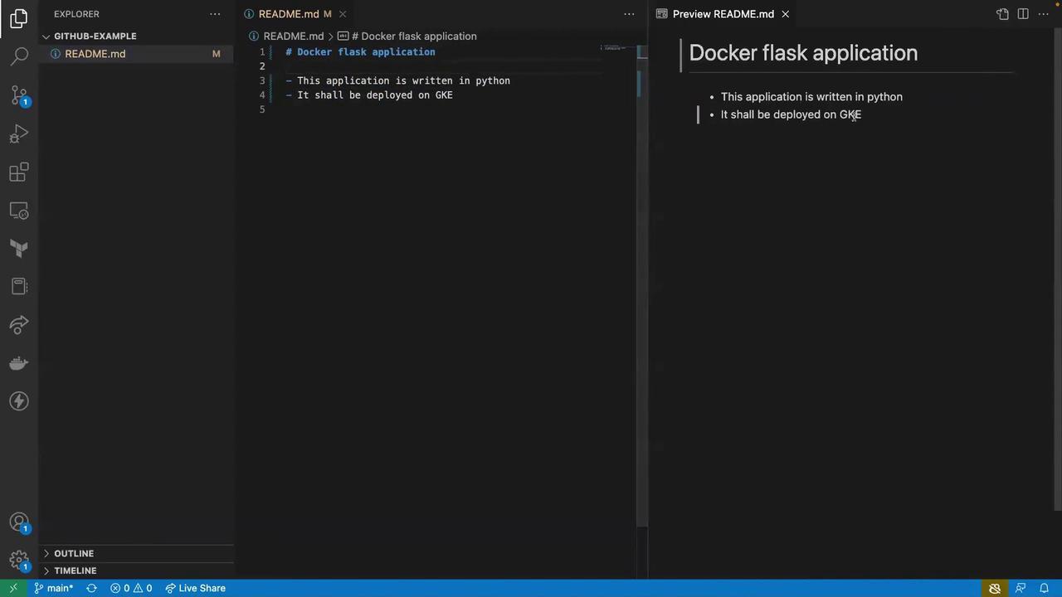The width and height of the screenshot is (1062, 597).
Task: Click the editor minimap
Action: click(615, 49)
